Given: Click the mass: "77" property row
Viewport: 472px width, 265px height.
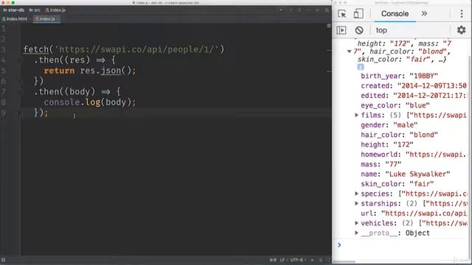Looking at the screenshot, I should click(381, 164).
